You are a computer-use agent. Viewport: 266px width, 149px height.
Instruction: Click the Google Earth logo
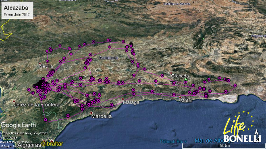coord(18,125)
